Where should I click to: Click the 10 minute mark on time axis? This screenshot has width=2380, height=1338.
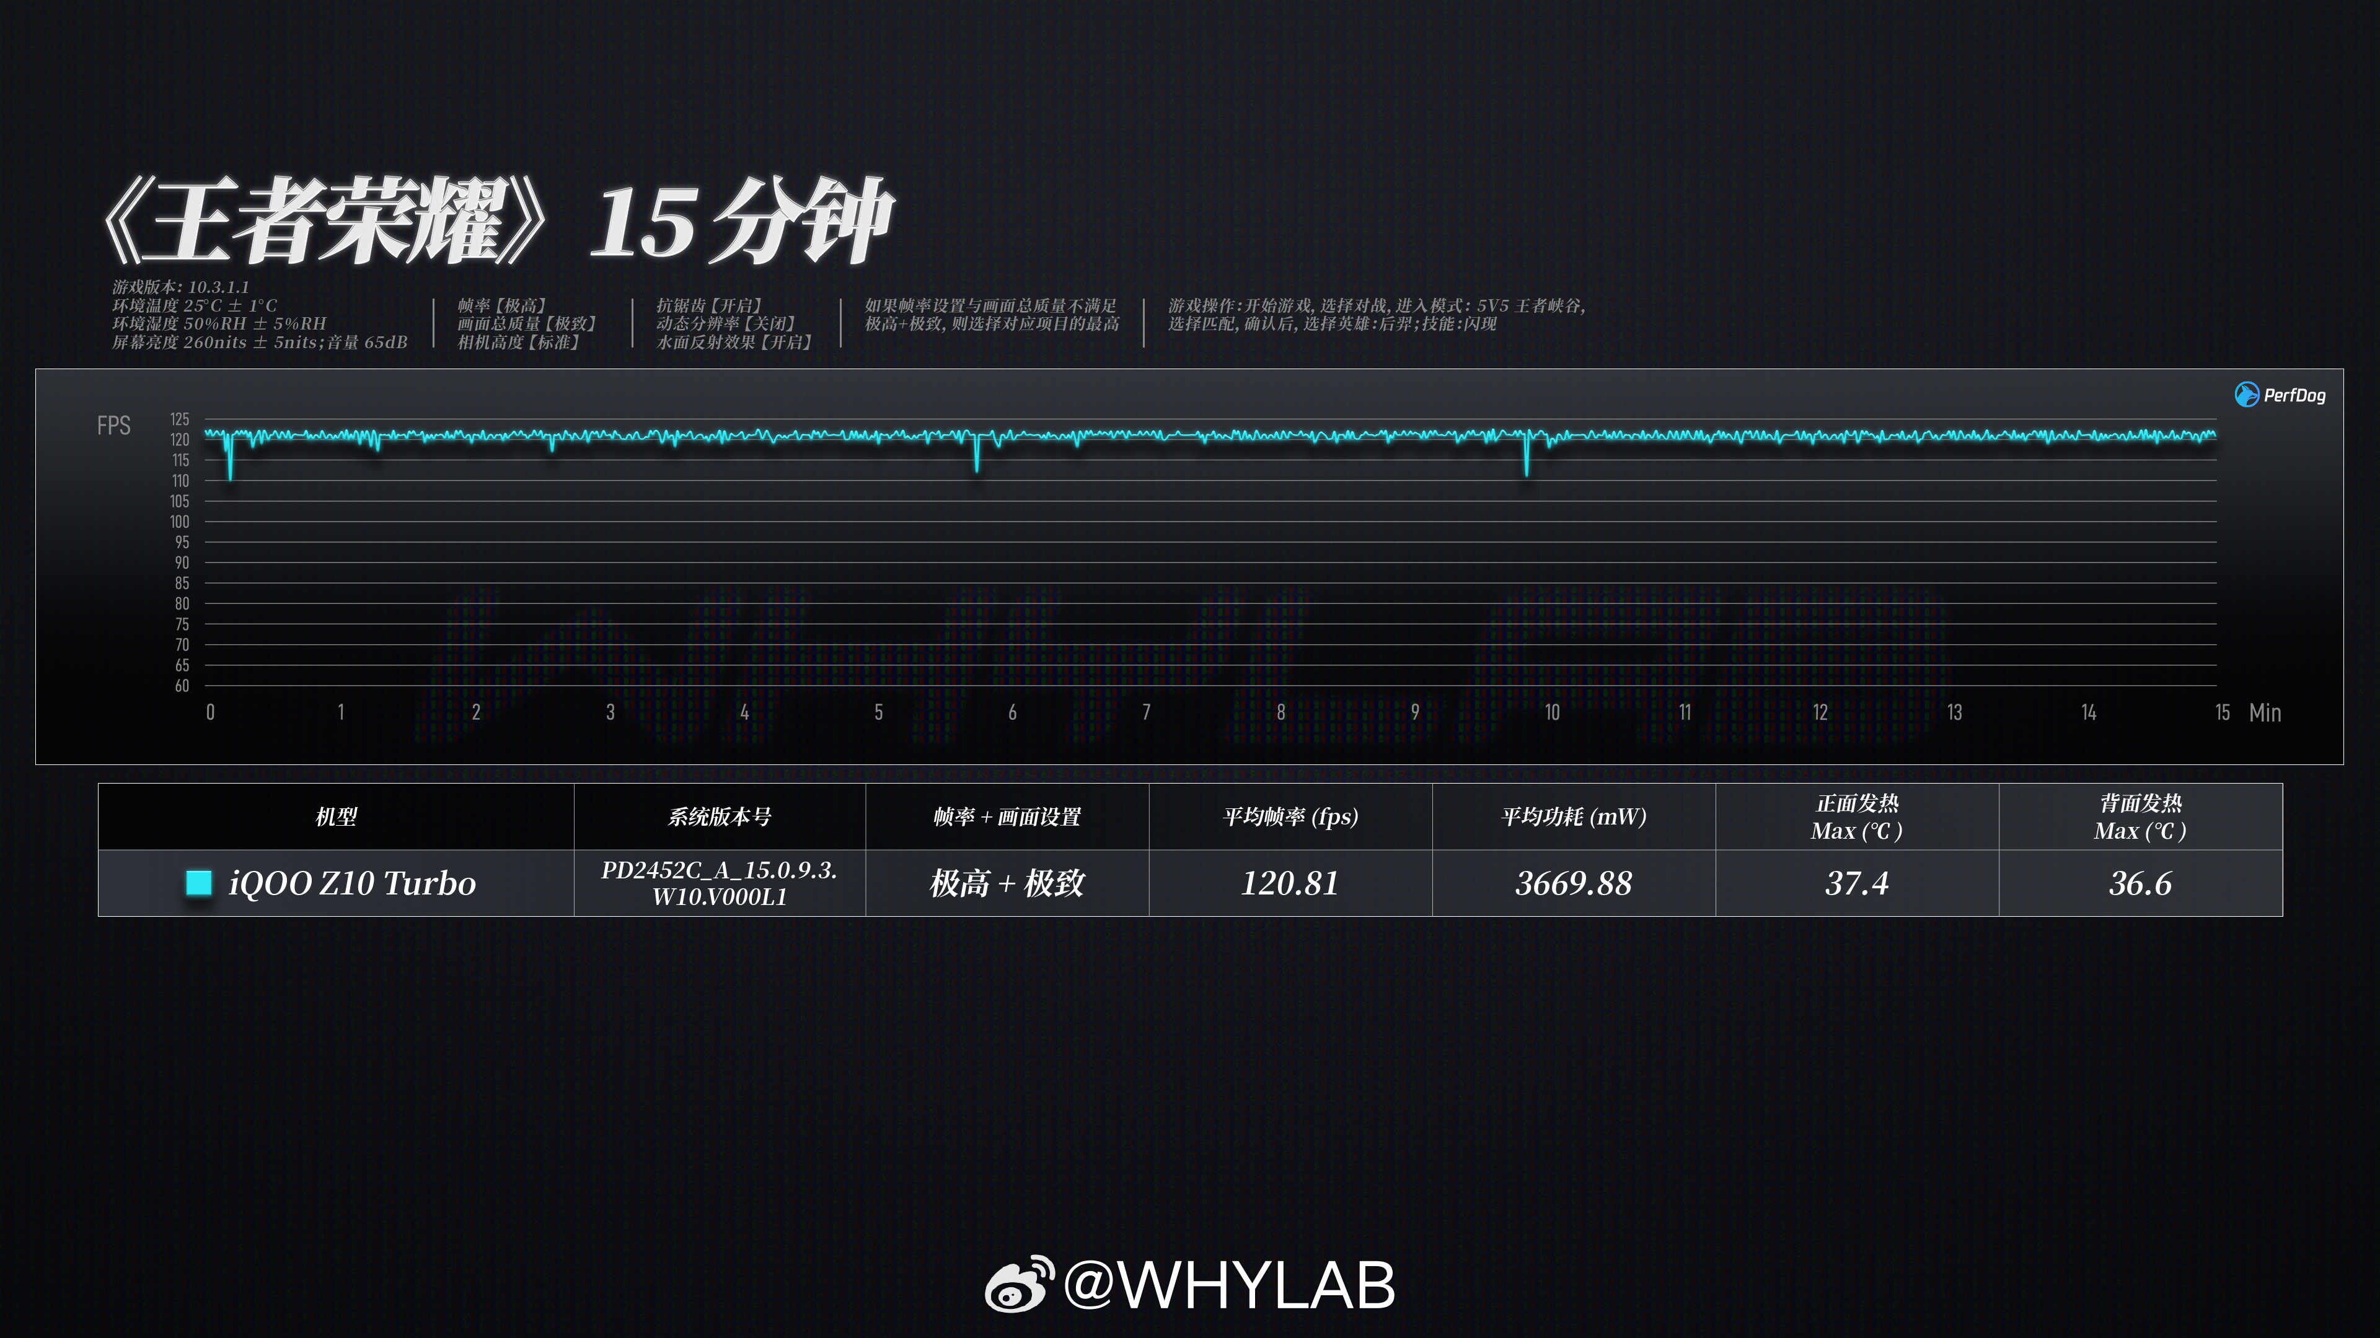click(1552, 713)
